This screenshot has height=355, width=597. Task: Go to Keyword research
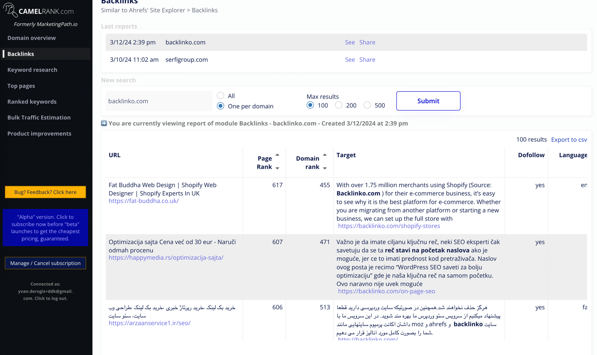[x=32, y=70]
